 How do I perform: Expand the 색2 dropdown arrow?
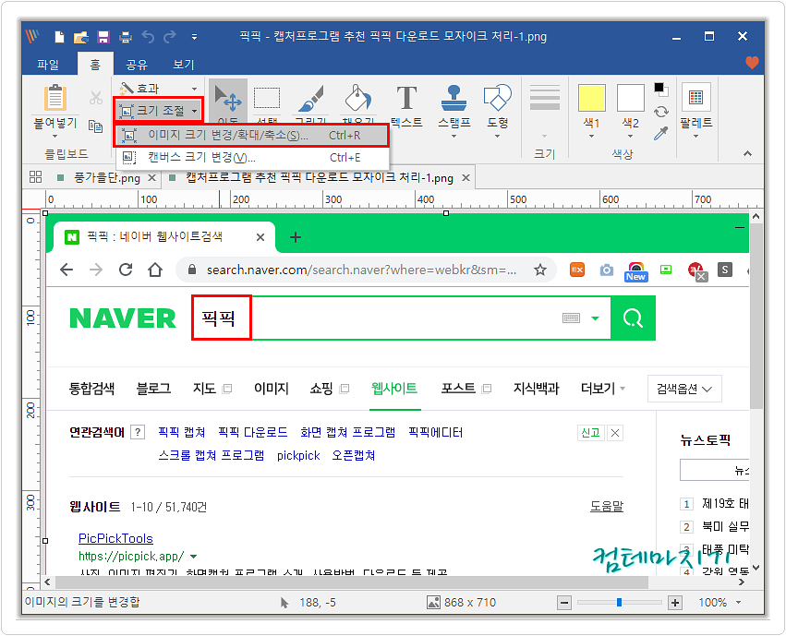coord(630,137)
